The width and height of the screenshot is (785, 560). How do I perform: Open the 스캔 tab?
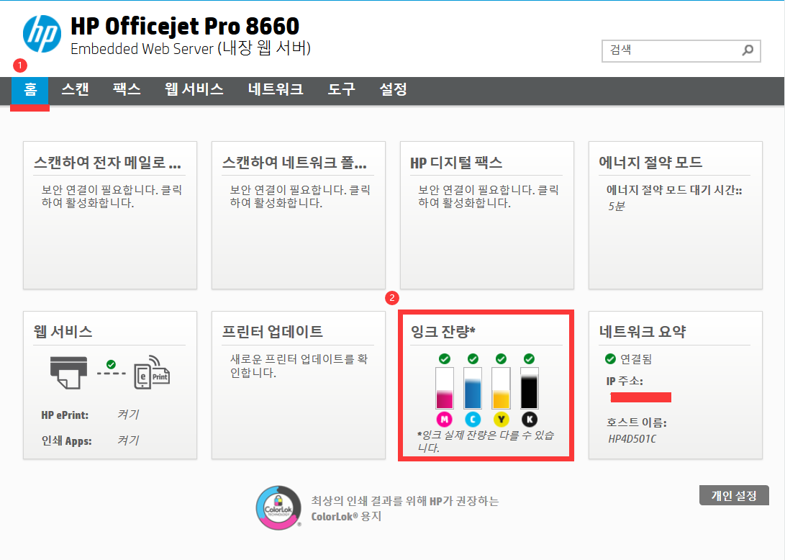pyautogui.click(x=75, y=90)
